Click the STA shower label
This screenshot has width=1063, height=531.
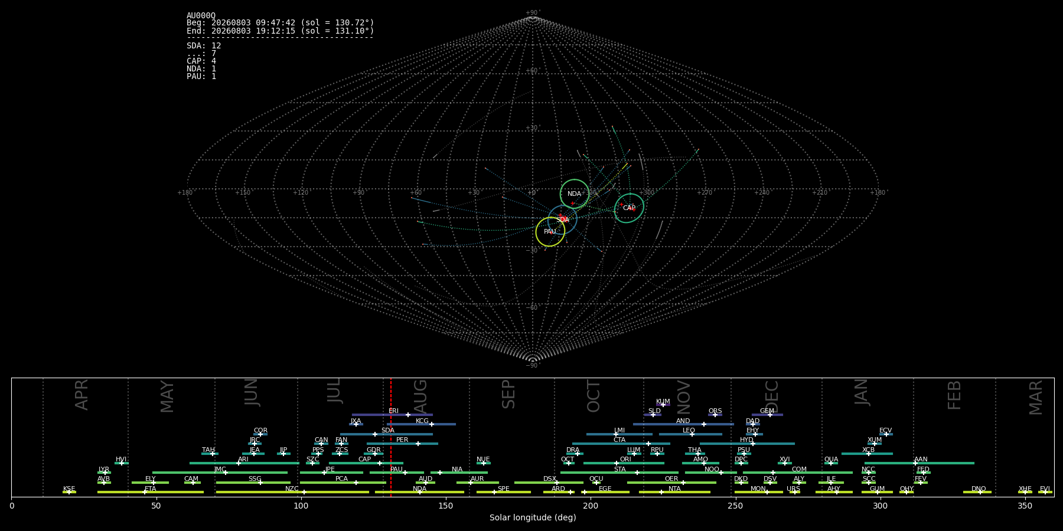pyautogui.click(x=619, y=469)
